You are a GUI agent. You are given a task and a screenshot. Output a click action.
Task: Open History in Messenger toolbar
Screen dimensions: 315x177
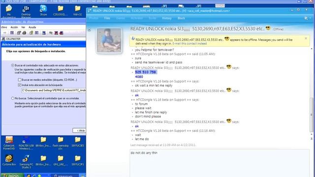[167, 18]
